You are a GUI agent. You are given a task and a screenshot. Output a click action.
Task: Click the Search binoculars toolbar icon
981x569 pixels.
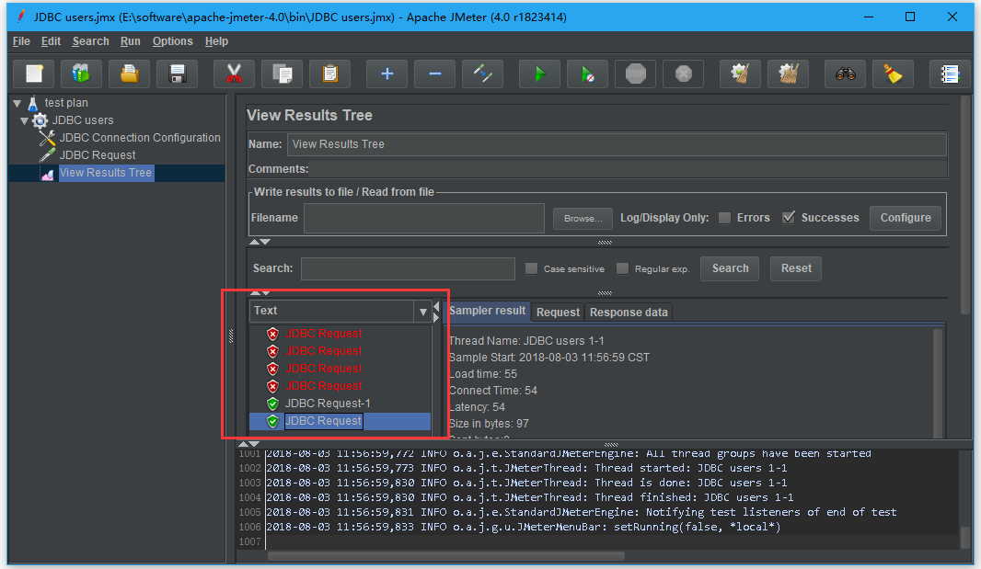point(845,74)
